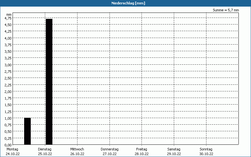The width and height of the screenshot is (251, 157).
Task: Click the 3,00 y-axis value
Action: [x=8, y=65]
